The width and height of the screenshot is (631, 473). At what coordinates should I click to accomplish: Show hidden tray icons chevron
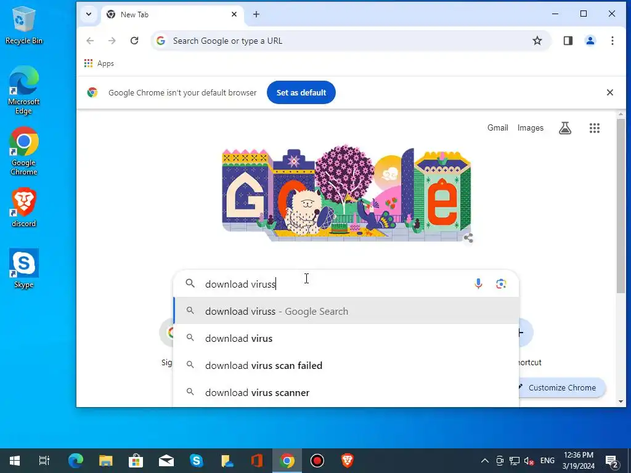485,461
